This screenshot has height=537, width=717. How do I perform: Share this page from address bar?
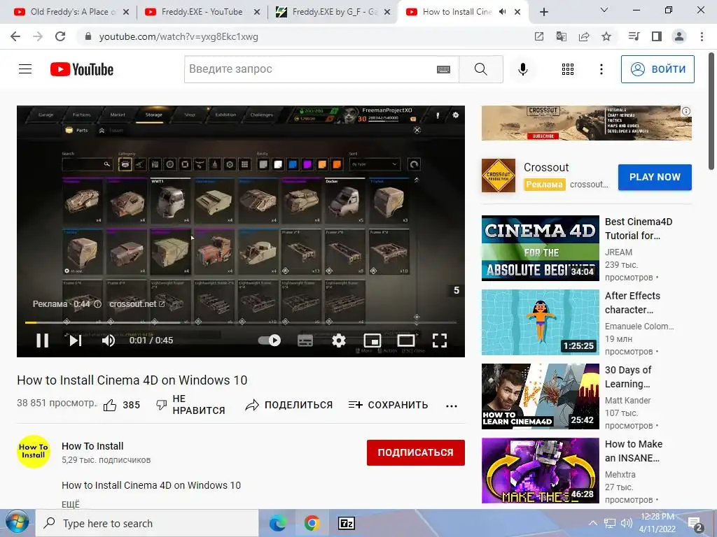tap(584, 36)
